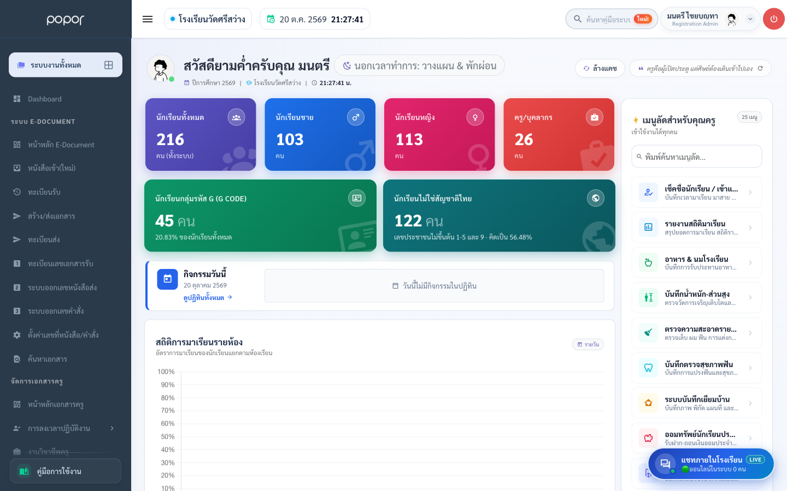Click the profile avatar beside the greeting
Viewport: 787px width, 491px height.
coord(161,69)
